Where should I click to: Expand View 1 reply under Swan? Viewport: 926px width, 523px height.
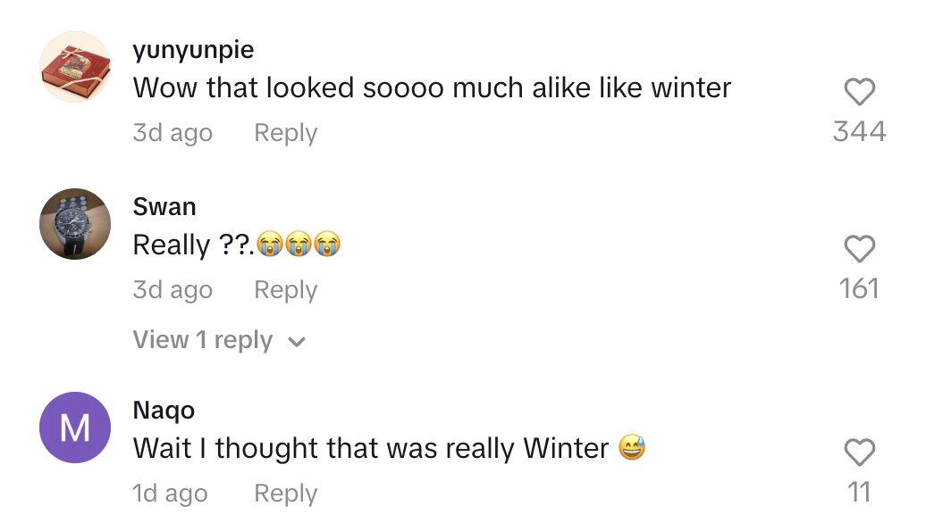click(203, 340)
